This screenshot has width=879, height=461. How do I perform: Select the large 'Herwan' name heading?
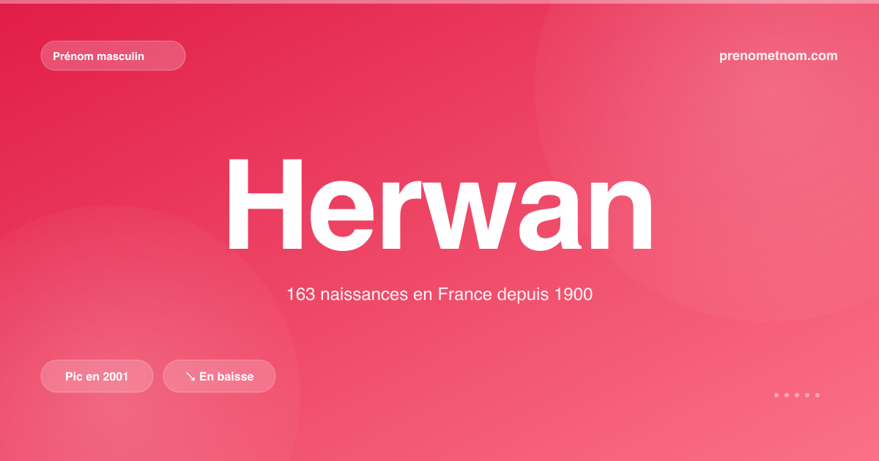tap(439, 204)
